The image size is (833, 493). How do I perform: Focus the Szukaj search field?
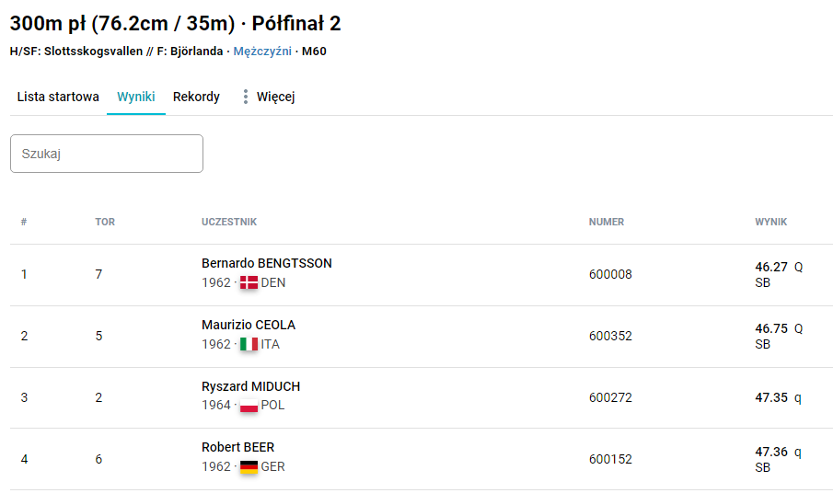(x=107, y=154)
